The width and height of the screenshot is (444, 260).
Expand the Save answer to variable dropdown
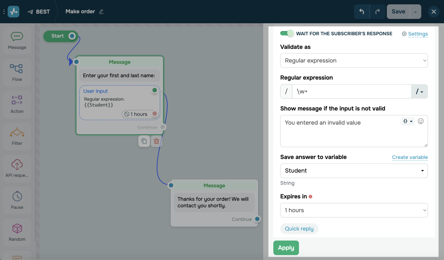354,171
